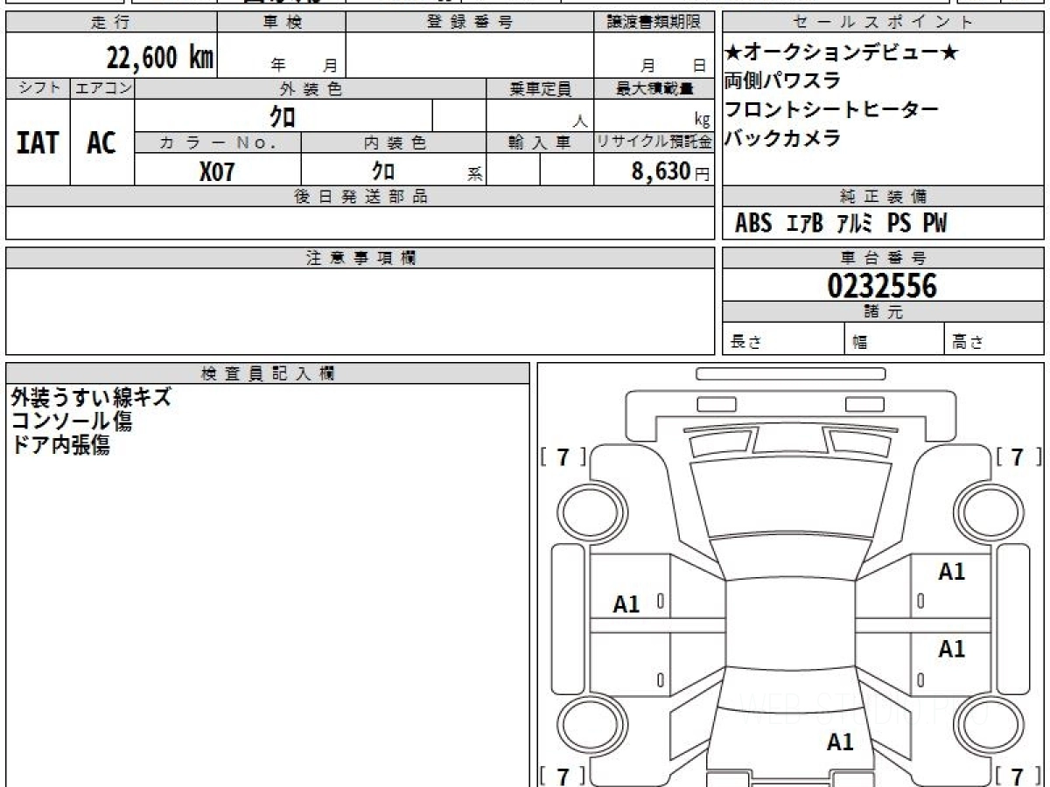Select the クロ value under 外装色

coord(283,115)
